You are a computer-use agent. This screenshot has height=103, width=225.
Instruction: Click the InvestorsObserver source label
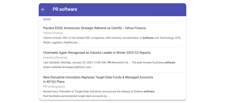pos(55,58)
